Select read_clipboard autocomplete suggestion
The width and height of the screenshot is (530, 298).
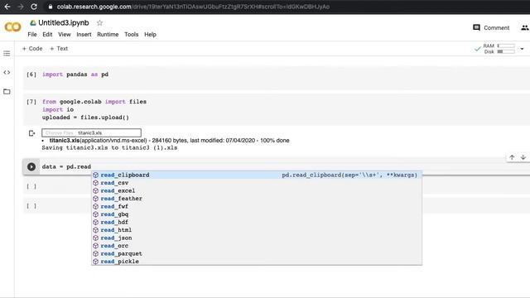257,175
